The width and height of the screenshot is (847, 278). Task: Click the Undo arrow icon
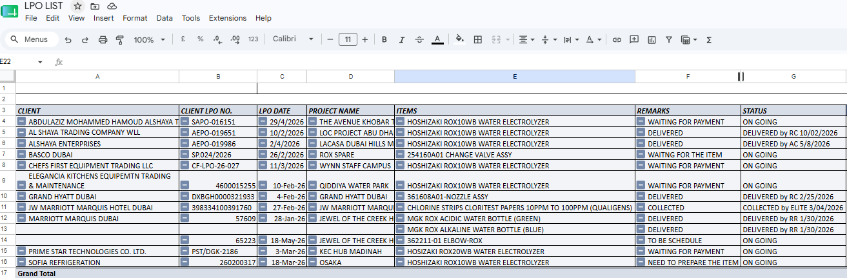point(68,40)
